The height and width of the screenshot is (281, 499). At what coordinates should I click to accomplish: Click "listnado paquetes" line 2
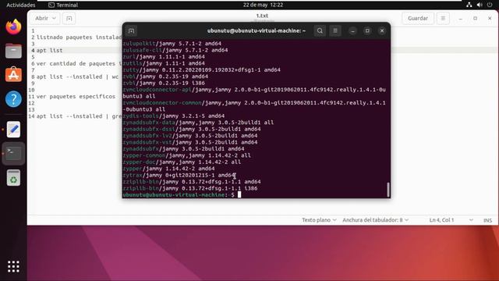tap(79, 37)
